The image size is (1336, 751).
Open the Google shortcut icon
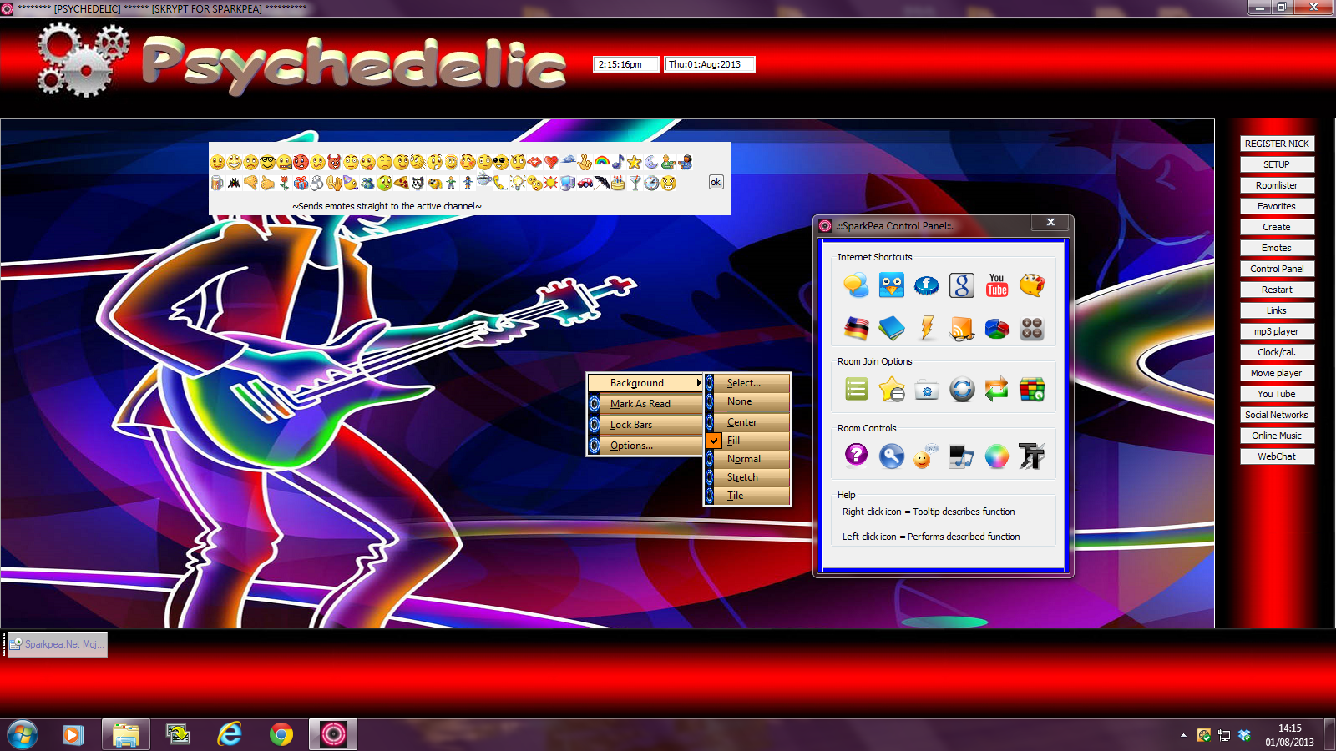pyautogui.click(x=962, y=285)
